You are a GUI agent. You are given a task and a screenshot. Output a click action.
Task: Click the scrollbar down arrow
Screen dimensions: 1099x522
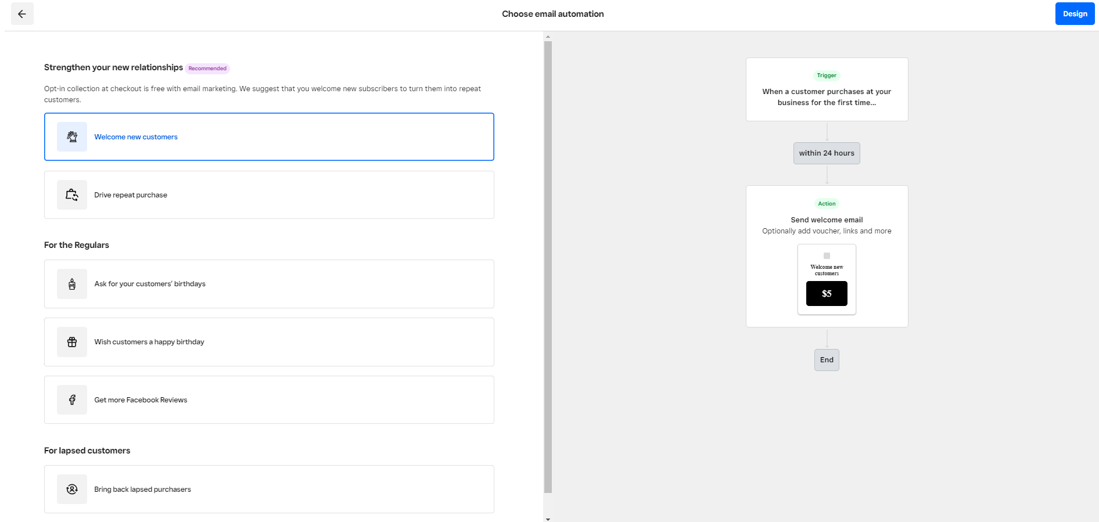click(548, 519)
